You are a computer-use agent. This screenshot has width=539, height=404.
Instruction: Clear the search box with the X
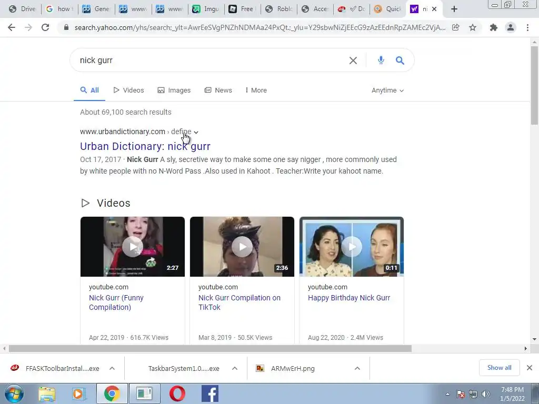353,60
